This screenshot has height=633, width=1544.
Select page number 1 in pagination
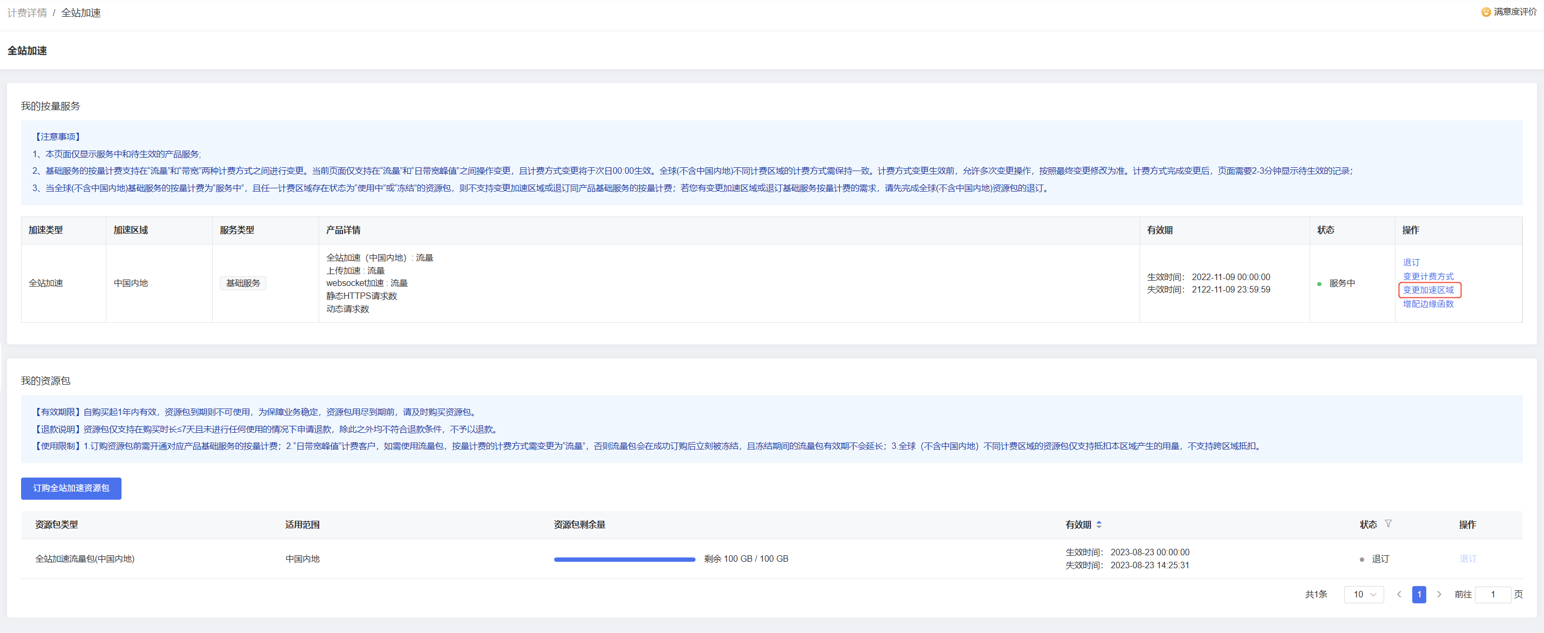[x=1419, y=594]
